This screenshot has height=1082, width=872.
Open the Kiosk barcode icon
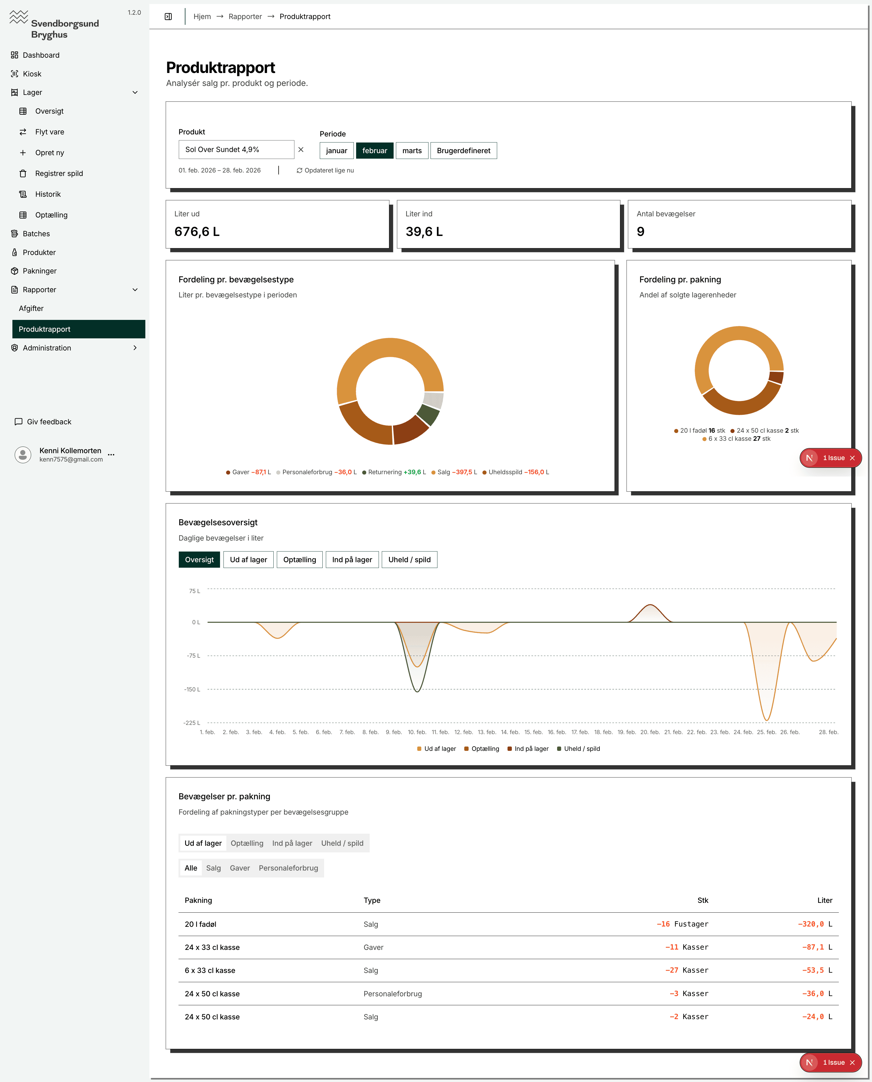pyautogui.click(x=15, y=74)
